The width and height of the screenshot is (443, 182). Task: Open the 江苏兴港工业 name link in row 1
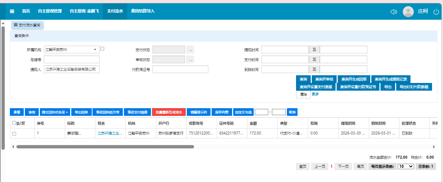[109, 133]
